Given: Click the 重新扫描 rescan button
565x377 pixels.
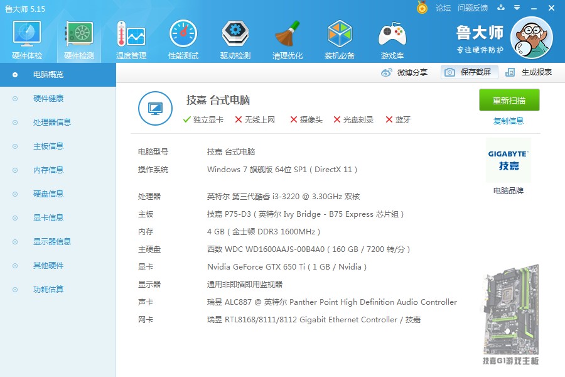Looking at the screenshot, I should click(509, 101).
